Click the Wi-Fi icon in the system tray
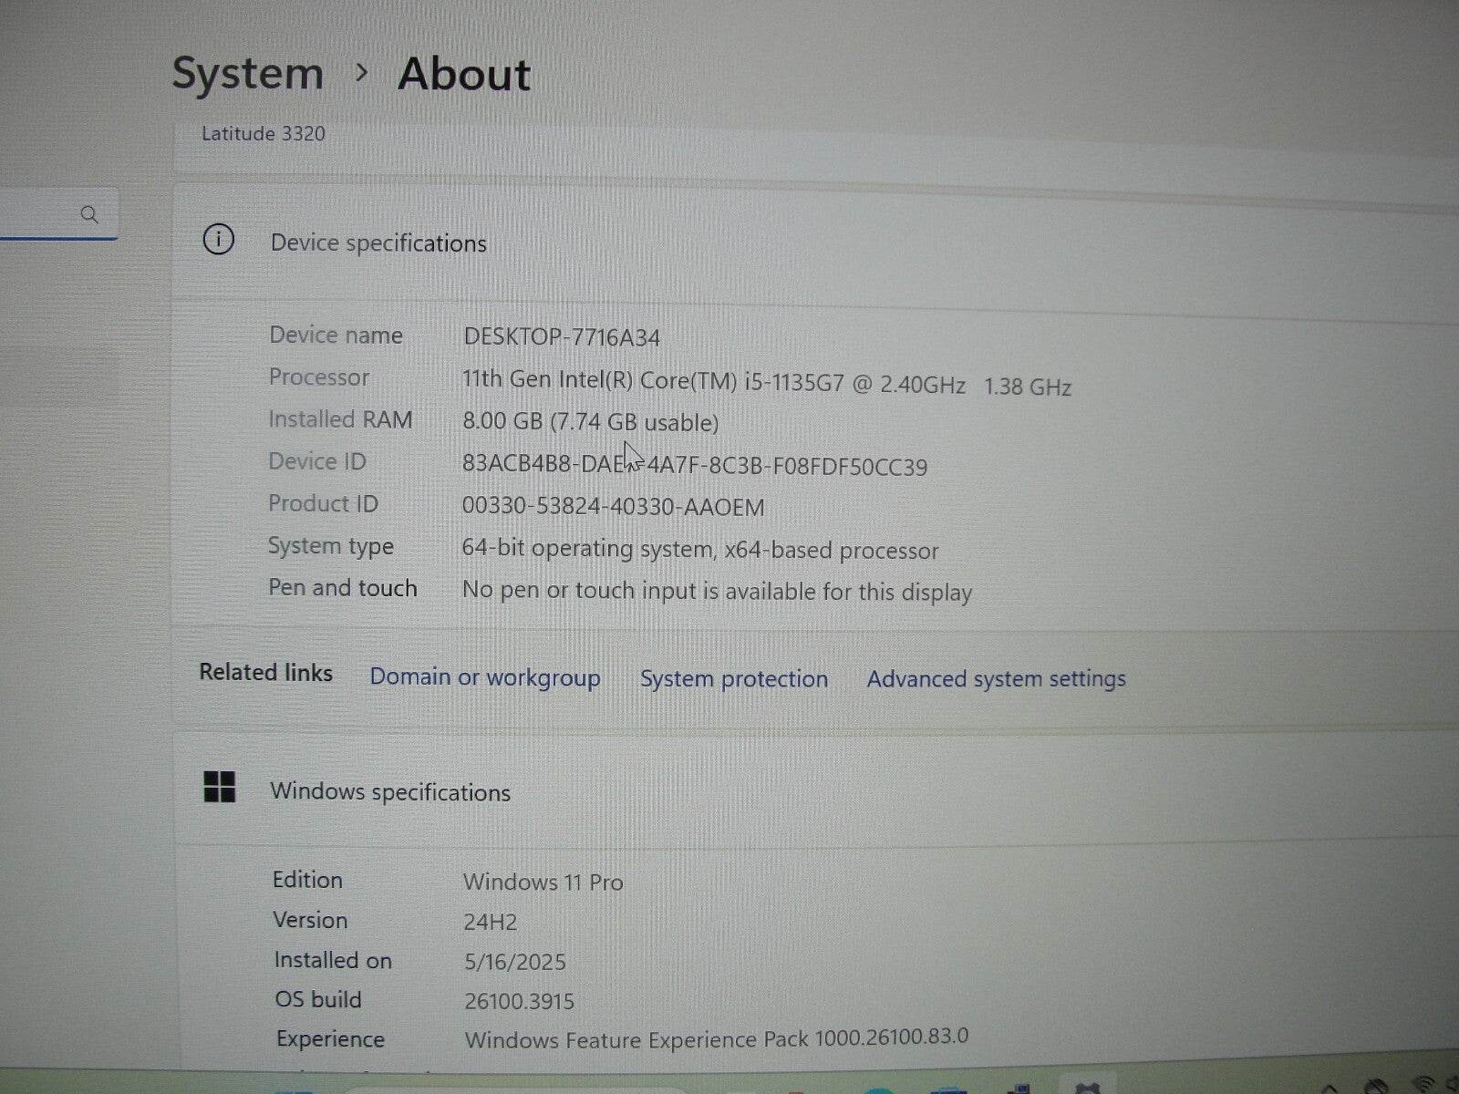The width and height of the screenshot is (1459, 1094). click(x=1424, y=1088)
